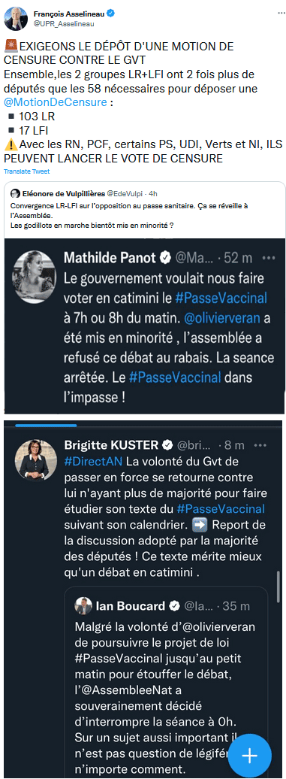Open Eléonore de Vulpillières' small avatar
This screenshot has width=286, height=779.
[x=15, y=193]
